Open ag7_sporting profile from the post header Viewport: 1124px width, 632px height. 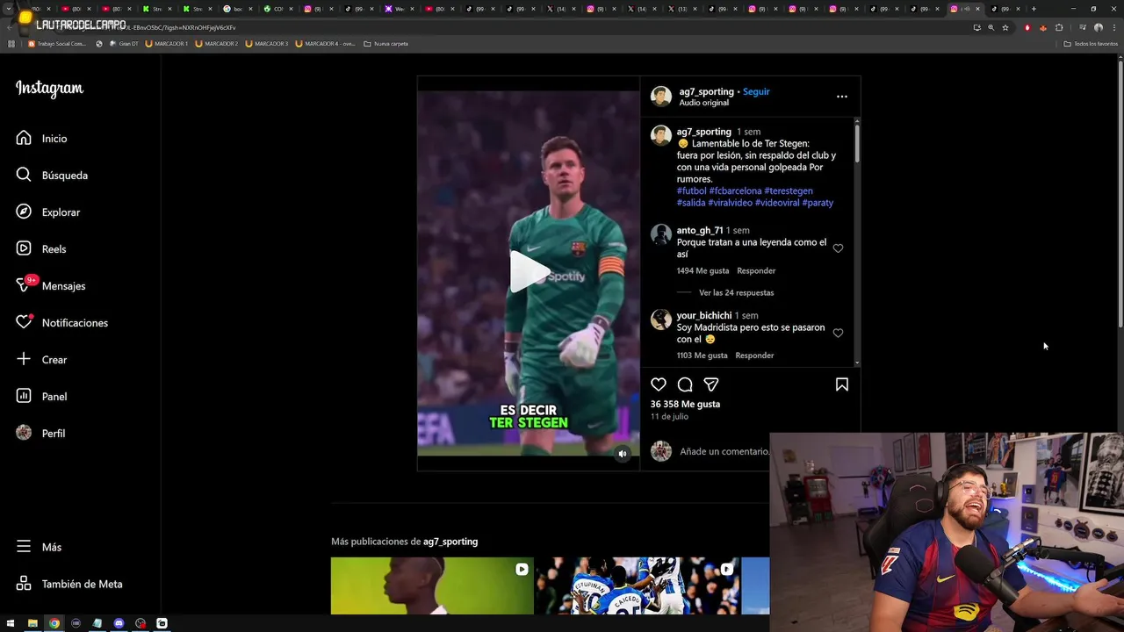706,91
